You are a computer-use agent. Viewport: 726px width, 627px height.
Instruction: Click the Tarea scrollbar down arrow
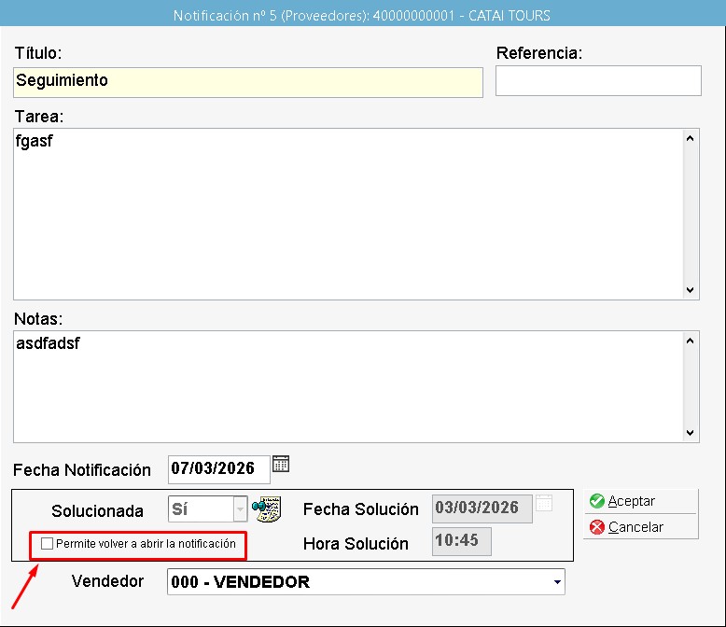[x=690, y=290]
